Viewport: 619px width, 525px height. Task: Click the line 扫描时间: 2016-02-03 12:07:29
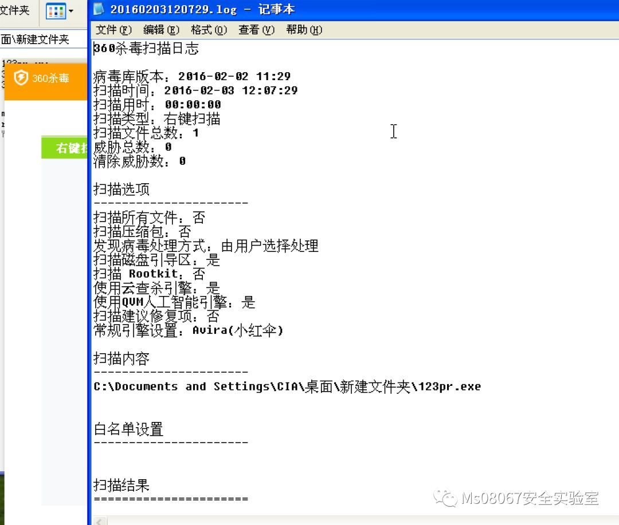tap(195, 90)
